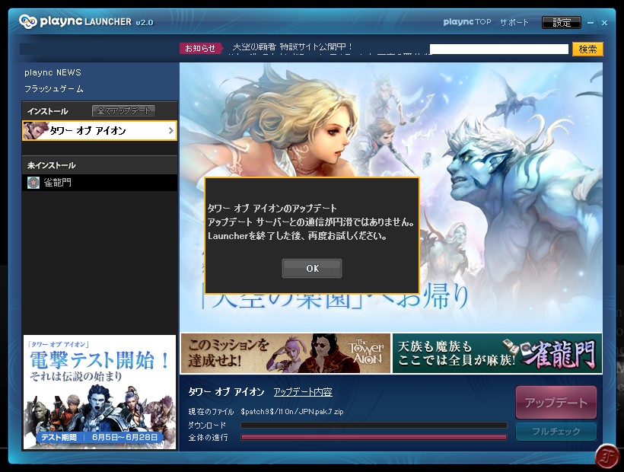Select 雀龍門 in uninstalled list
The width and height of the screenshot is (624, 472).
click(100, 183)
